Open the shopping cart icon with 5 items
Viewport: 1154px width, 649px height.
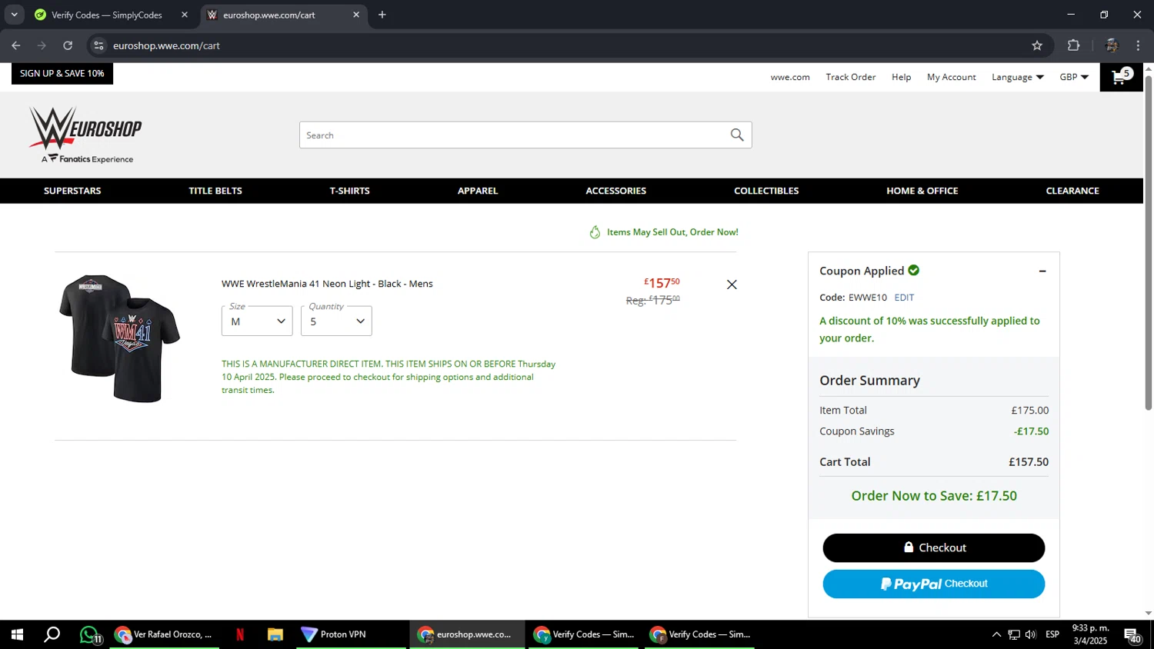click(x=1122, y=77)
